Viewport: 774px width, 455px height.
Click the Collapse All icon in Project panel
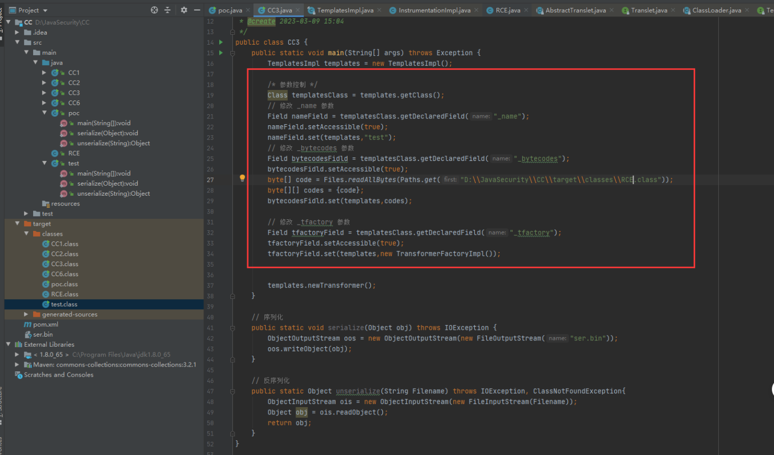coord(168,10)
